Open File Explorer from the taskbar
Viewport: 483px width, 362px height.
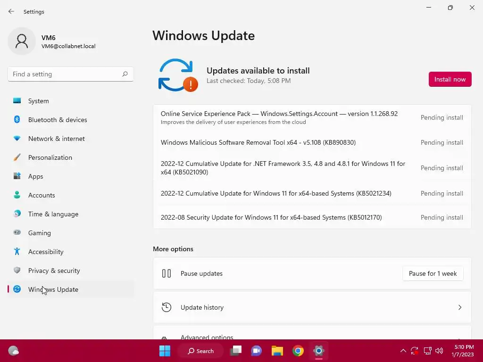pos(277,351)
